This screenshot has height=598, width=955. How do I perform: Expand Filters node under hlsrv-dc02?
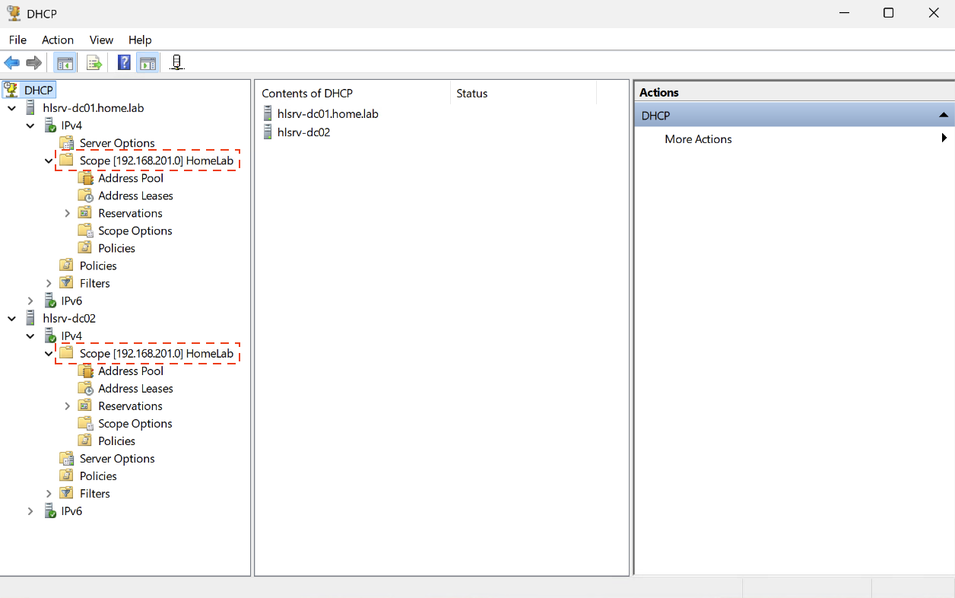click(x=49, y=494)
